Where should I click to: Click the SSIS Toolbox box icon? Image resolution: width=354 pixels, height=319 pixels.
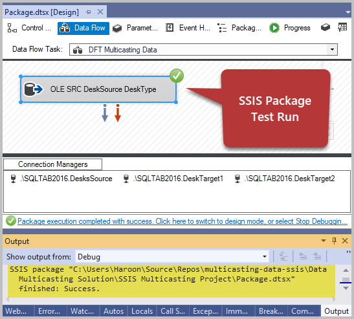(326, 28)
